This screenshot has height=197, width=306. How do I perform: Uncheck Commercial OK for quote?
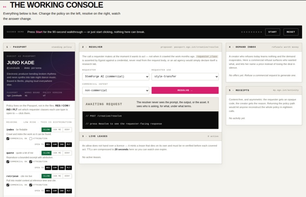pos(8,162)
